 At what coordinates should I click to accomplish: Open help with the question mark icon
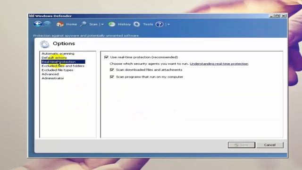159,24
